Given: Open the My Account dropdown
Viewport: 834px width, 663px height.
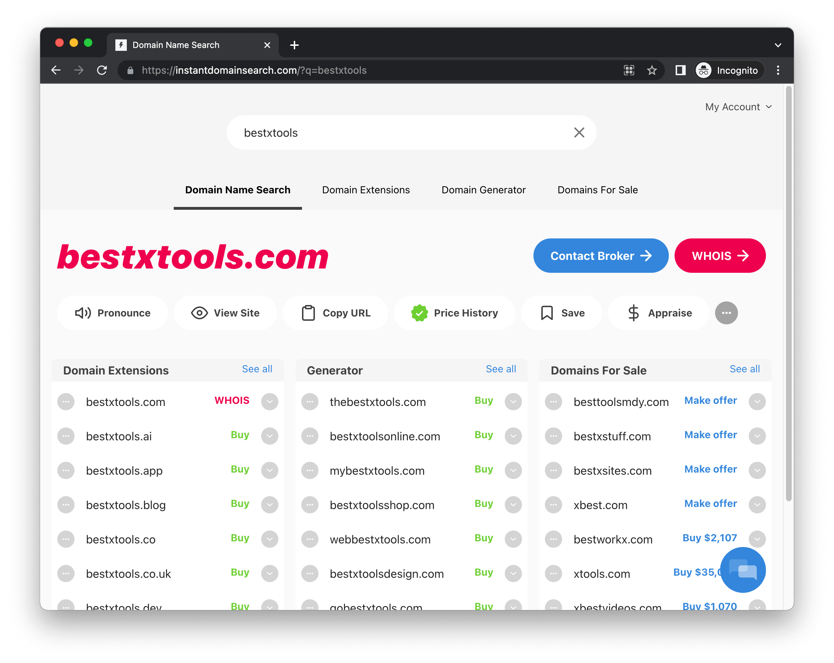Looking at the screenshot, I should pos(738,107).
